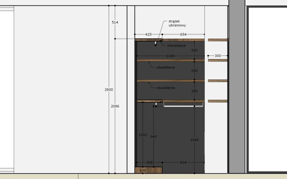The image size is (287, 179).
Task: Select the 395 width dimension label
Action: [150, 163]
